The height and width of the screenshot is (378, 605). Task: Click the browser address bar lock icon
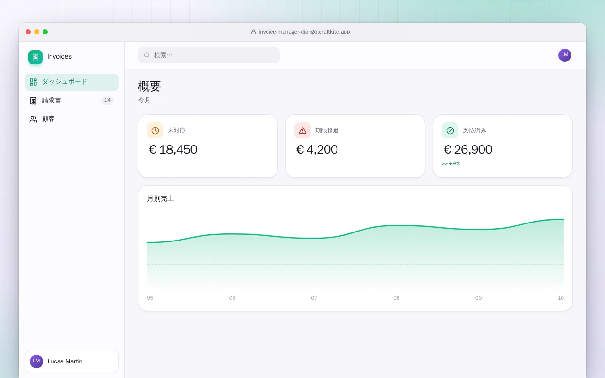click(x=253, y=32)
